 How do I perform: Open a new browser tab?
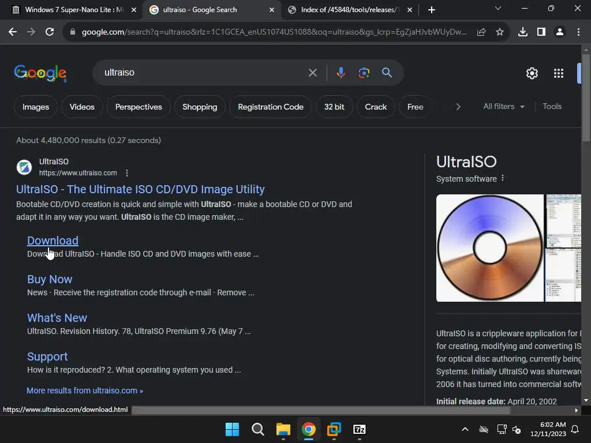(432, 10)
